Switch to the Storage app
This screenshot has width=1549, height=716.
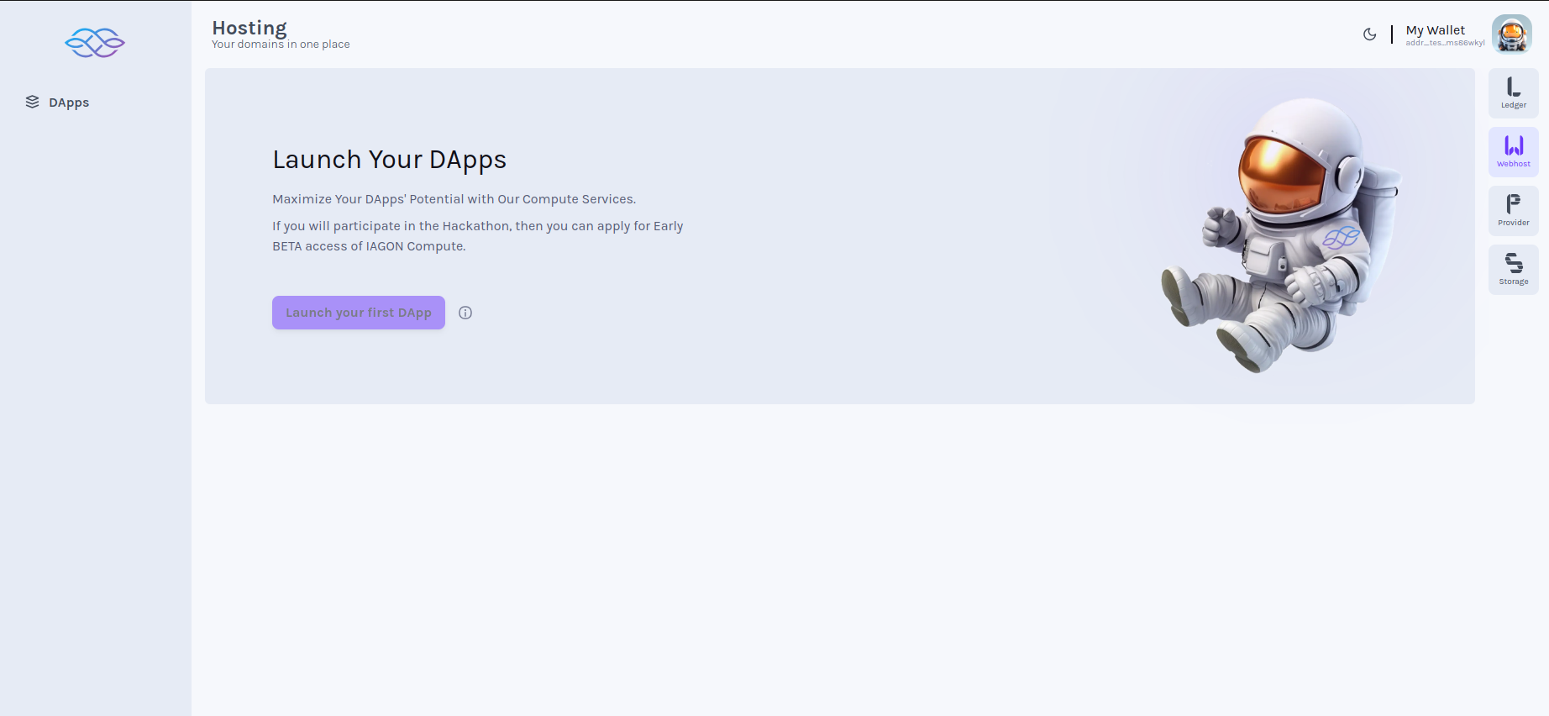pyautogui.click(x=1514, y=270)
